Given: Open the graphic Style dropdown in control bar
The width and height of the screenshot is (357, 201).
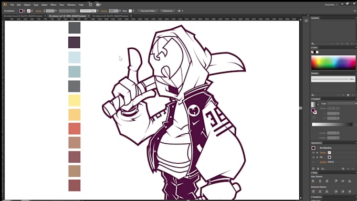Looking at the screenshot, I should click(x=133, y=10).
